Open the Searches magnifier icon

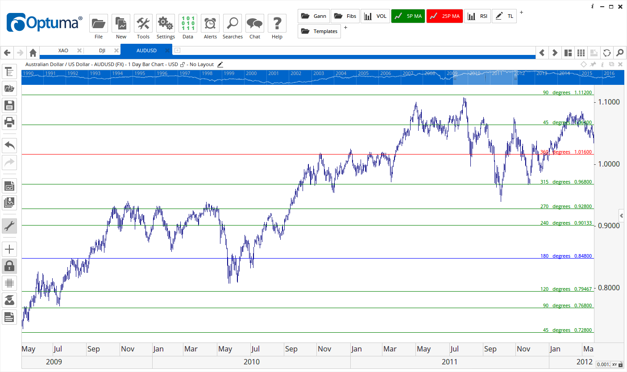point(232,22)
